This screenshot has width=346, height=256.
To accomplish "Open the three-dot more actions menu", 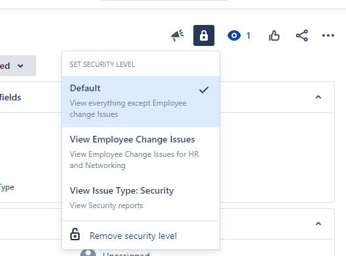I will point(328,35).
